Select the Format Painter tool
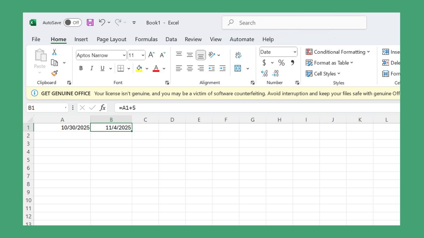 55,74
